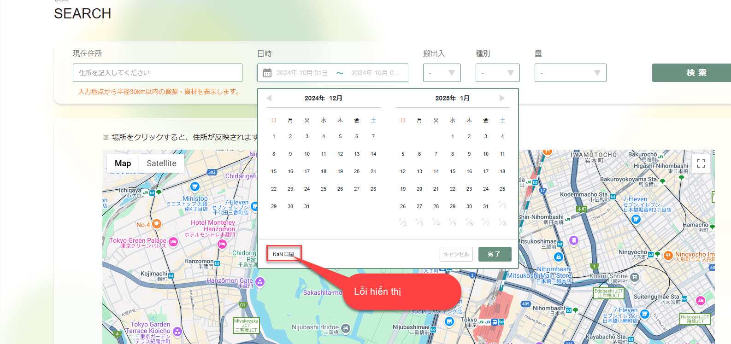Toggle map fullscreen view

pos(701,163)
